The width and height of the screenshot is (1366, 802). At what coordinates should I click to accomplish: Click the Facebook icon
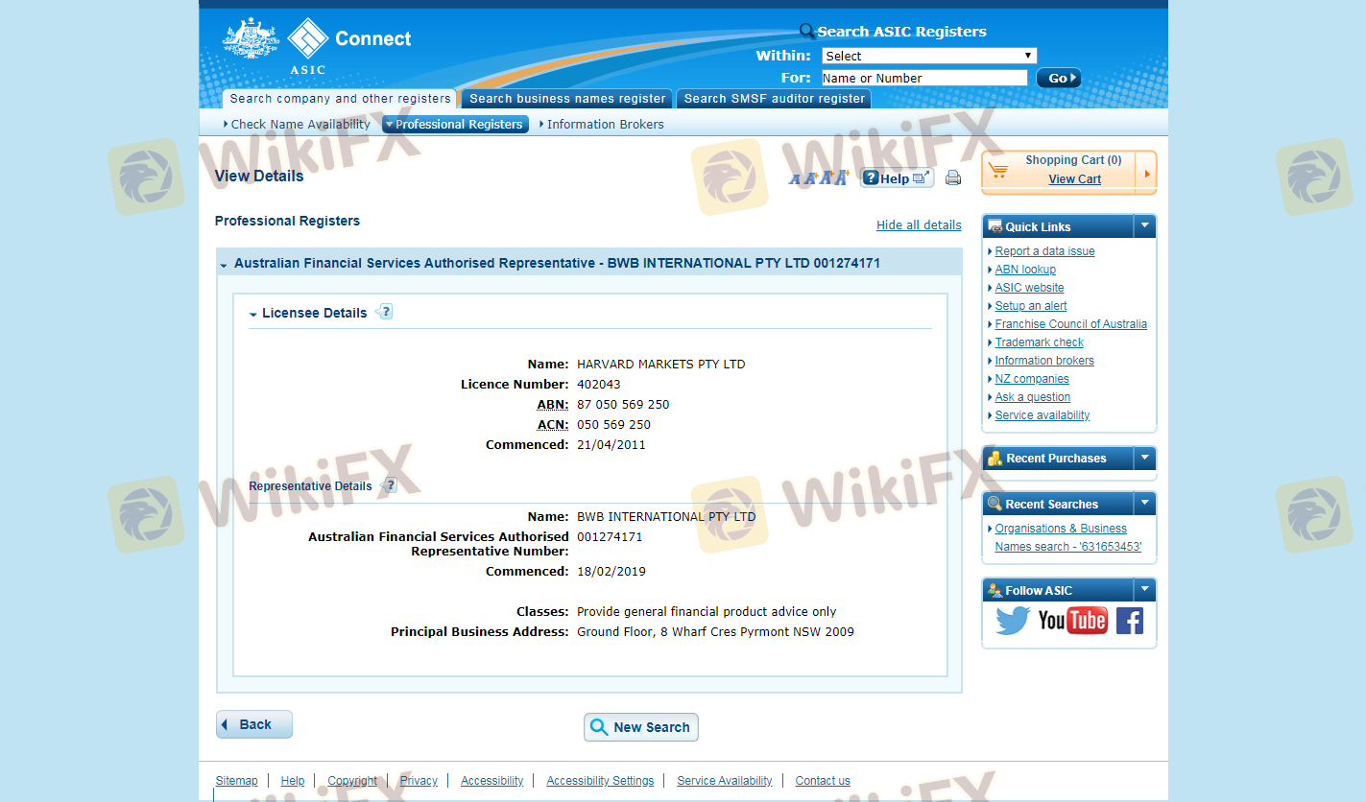[x=1129, y=621]
